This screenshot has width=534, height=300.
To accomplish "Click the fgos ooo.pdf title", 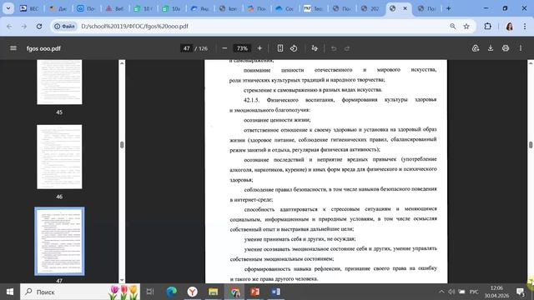I will pyautogui.click(x=43, y=48).
